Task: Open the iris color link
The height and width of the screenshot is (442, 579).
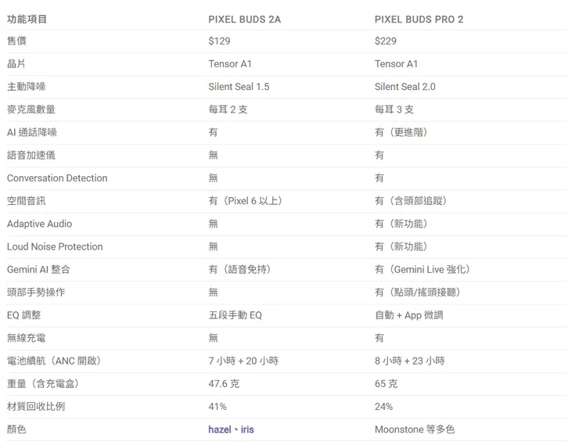Action: 247,429
